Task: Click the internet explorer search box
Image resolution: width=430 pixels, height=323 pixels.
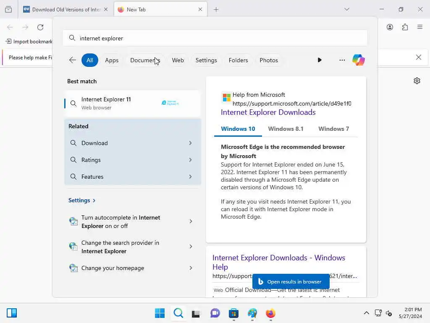Action: point(215,38)
